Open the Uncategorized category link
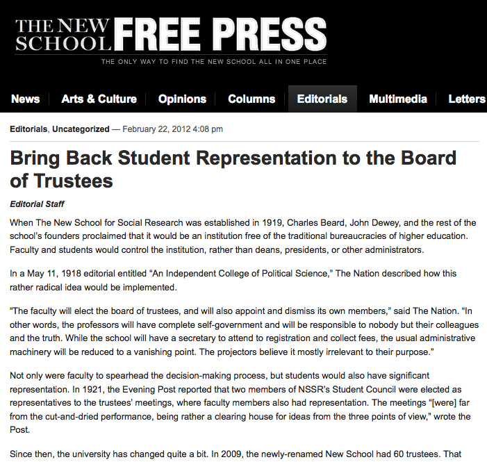Image resolution: width=487 pixels, height=462 pixels. click(81, 129)
